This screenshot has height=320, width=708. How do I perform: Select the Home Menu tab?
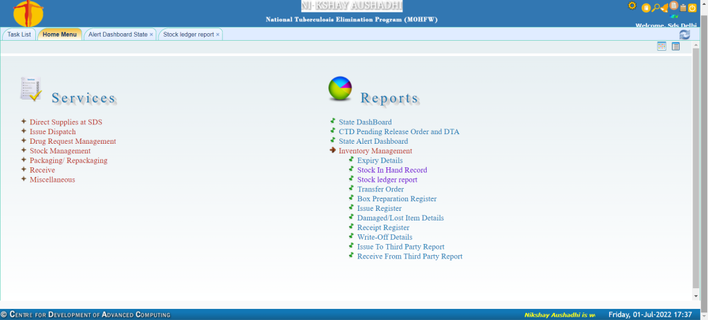[59, 35]
